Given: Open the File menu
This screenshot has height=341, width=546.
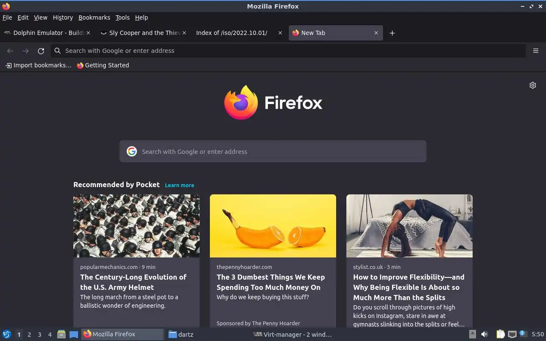Looking at the screenshot, I should pos(7,17).
